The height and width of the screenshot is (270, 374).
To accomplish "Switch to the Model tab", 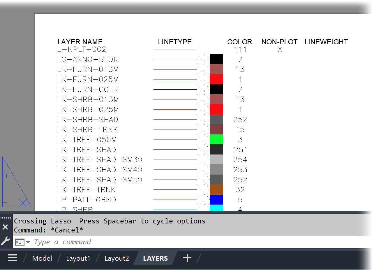I will 42,258.
